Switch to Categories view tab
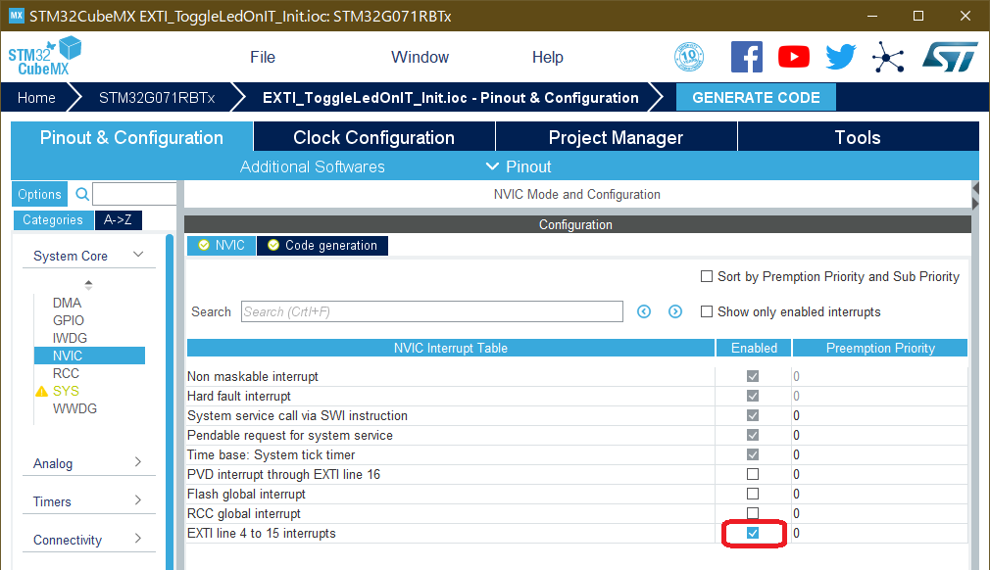Image resolution: width=990 pixels, height=570 pixels. pyautogui.click(x=53, y=220)
